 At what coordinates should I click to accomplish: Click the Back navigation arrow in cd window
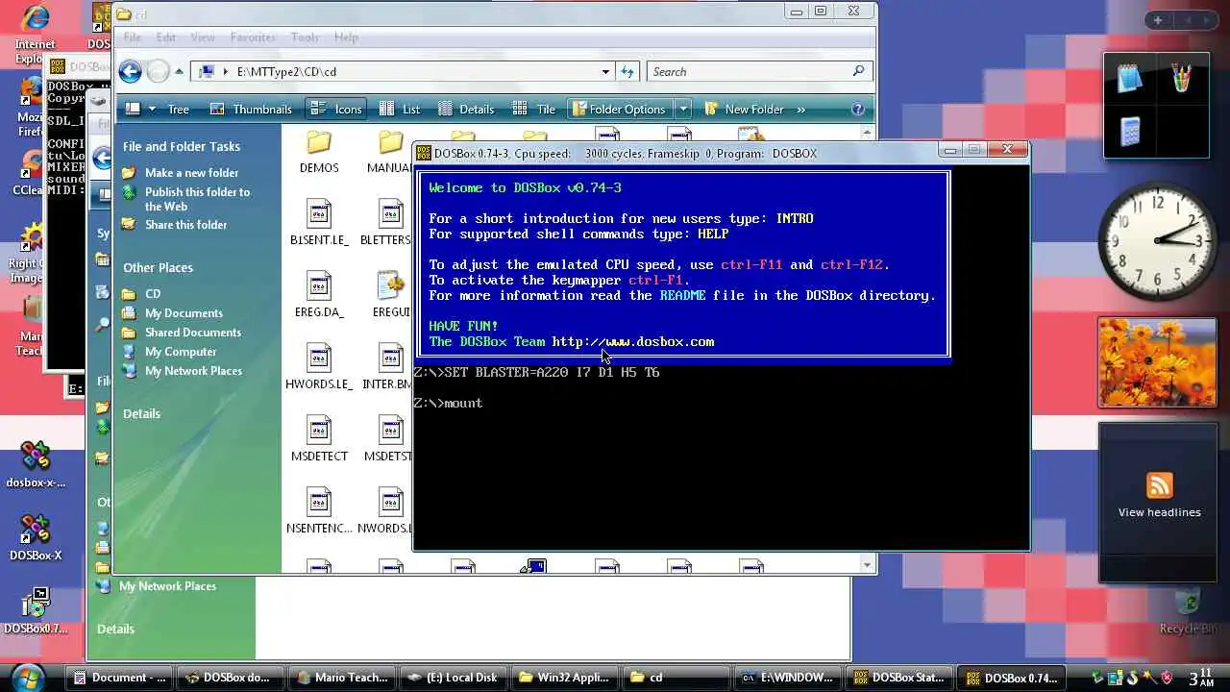pyautogui.click(x=131, y=71)
